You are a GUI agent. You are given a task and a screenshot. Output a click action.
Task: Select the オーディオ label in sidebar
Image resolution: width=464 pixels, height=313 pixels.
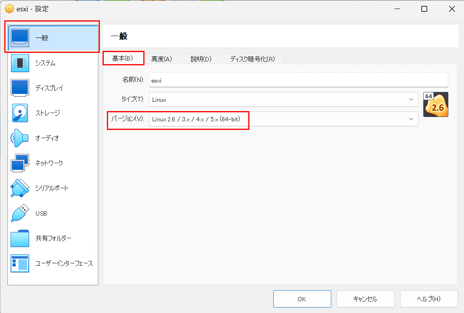click(47, 138)
